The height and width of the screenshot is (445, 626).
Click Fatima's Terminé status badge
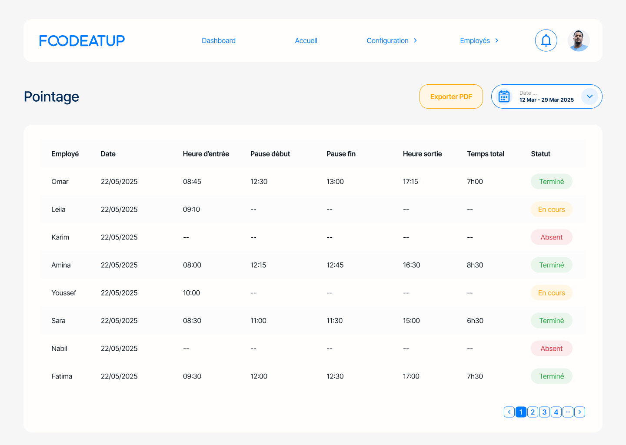551,376
